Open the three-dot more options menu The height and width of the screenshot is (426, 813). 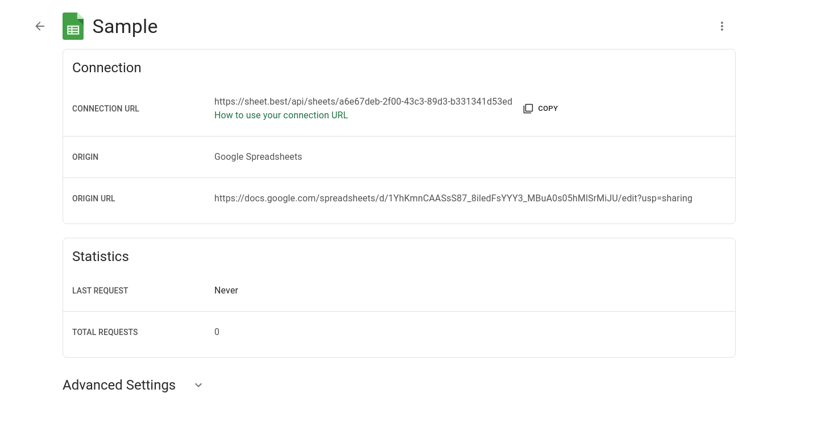coord(721,26)
